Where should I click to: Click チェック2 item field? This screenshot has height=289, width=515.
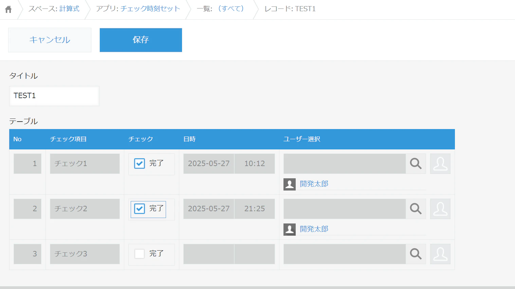85,209
